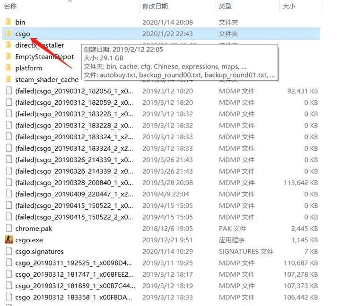340x306 pixels.
Task: Click the 2020/1/14 20:08 date cell
Action: pyautogui.click(x=167, y=22)
